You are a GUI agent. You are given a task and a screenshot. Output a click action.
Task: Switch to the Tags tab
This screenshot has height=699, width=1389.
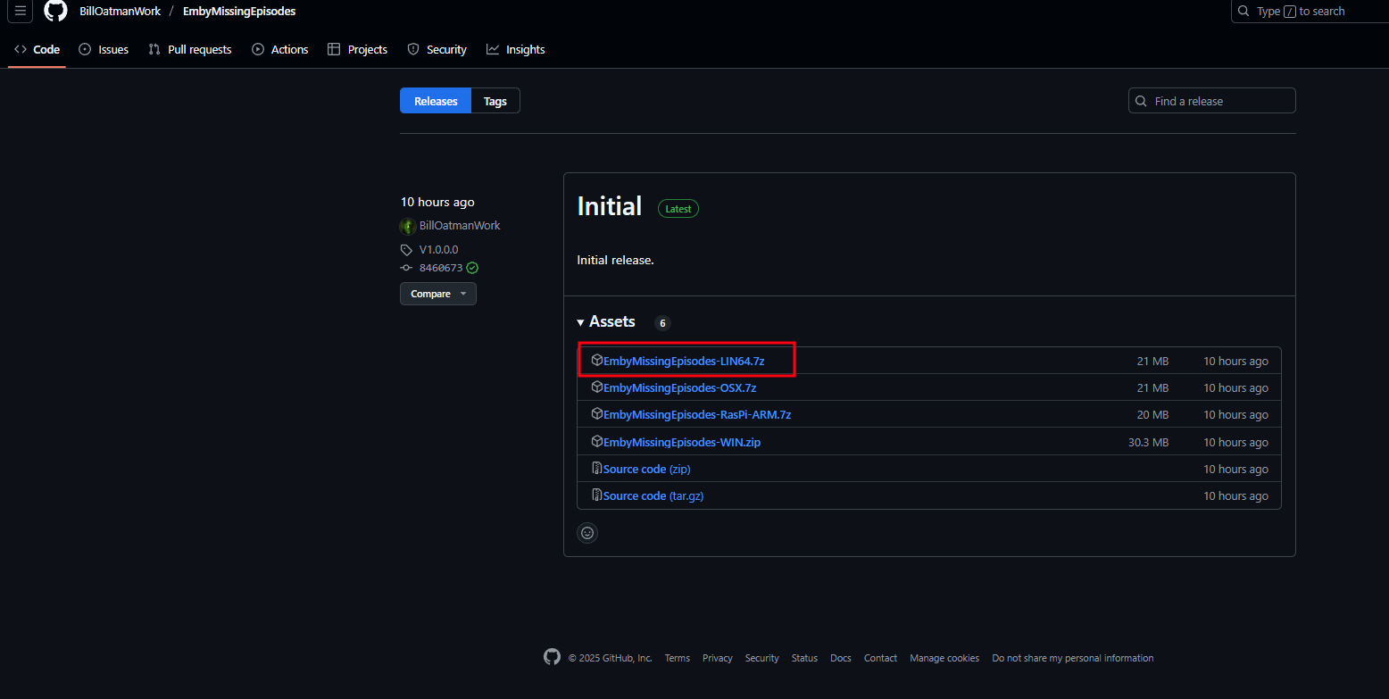coord(495,101)
